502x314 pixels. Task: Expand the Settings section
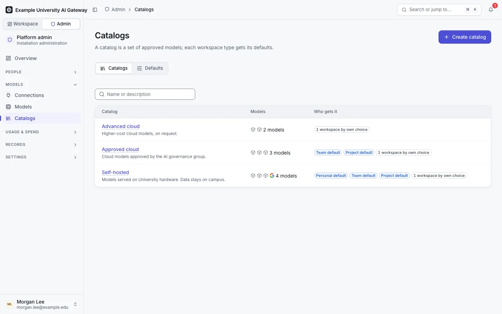[x=41, y=157]
